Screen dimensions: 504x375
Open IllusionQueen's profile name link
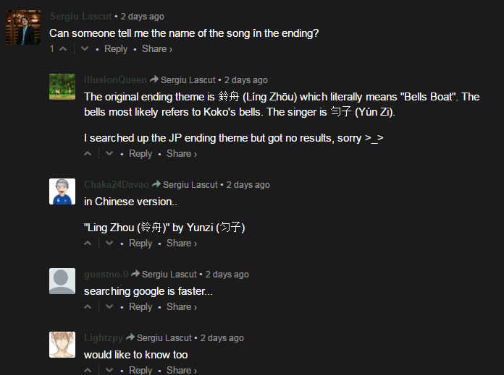point(115,80)
